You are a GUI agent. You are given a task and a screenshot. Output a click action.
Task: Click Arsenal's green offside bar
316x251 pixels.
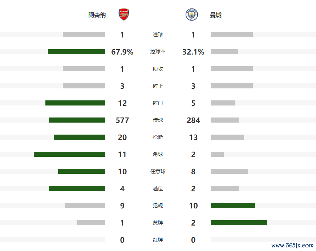click(x=77, y=188)
